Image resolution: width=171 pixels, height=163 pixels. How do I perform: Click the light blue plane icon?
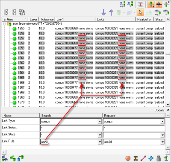coord(129,13)
